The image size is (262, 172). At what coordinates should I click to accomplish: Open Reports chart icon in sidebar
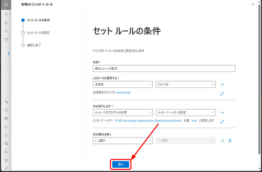tap(6, 127)
